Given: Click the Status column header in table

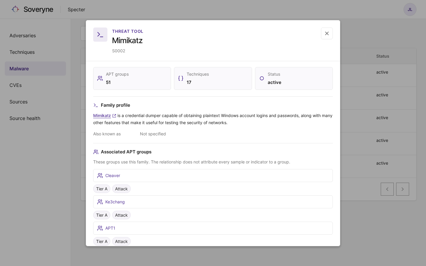Looking at the screenshot, I should [383, 56].
